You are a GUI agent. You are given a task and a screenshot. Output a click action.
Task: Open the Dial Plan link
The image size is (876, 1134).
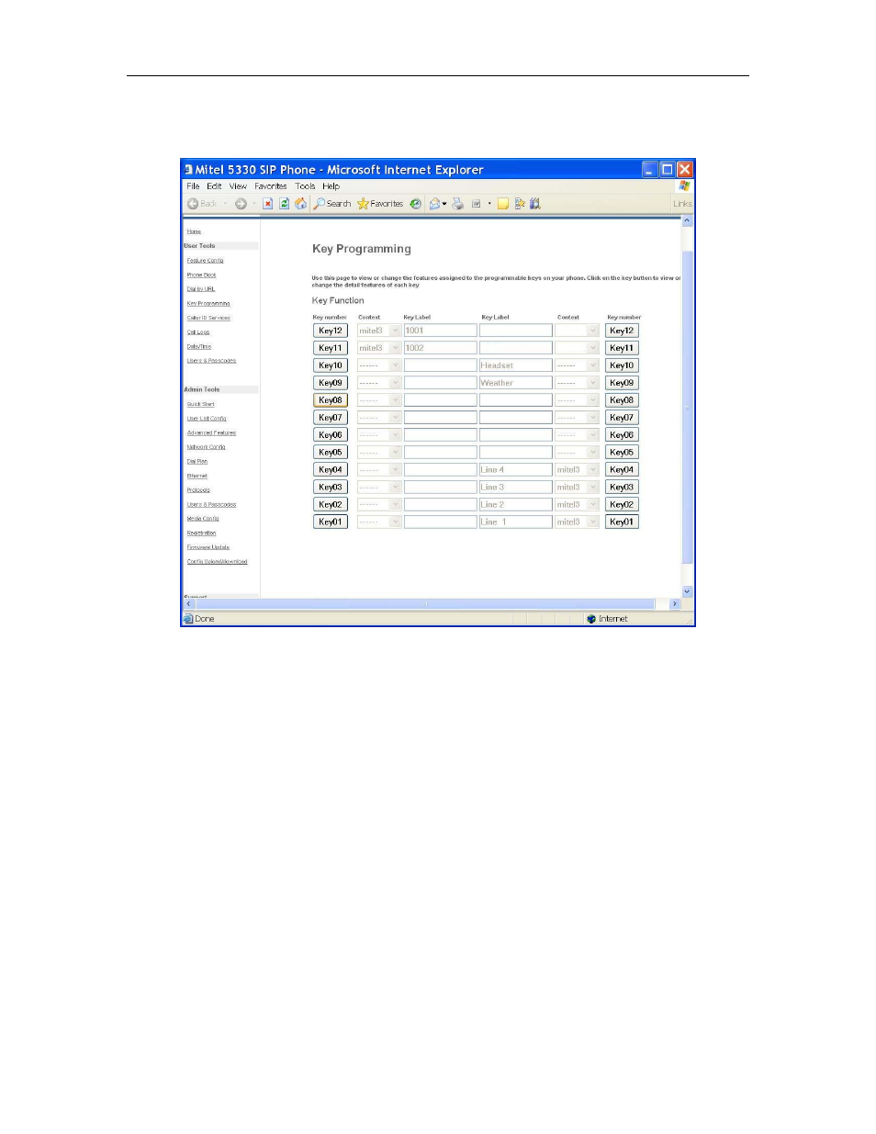197,461
